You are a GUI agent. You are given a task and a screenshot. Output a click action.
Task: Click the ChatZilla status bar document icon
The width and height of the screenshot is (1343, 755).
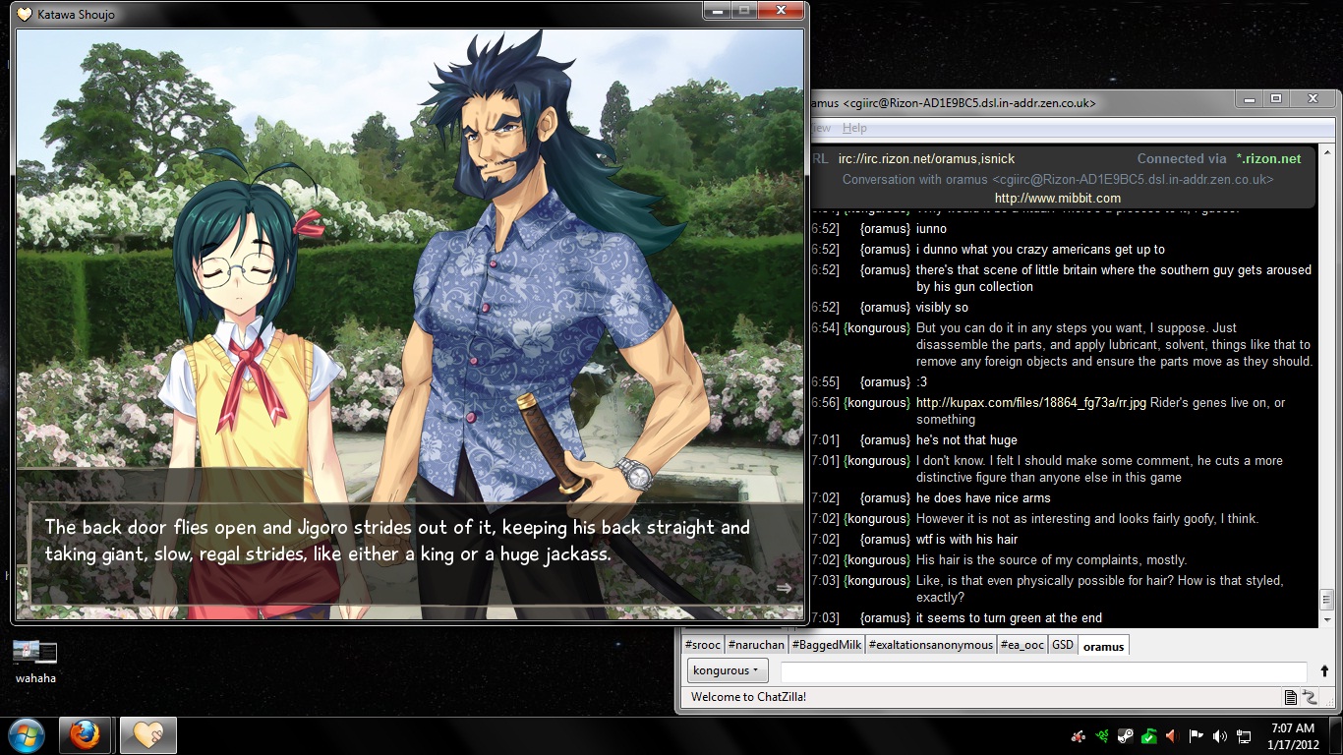coord(1291,697)
